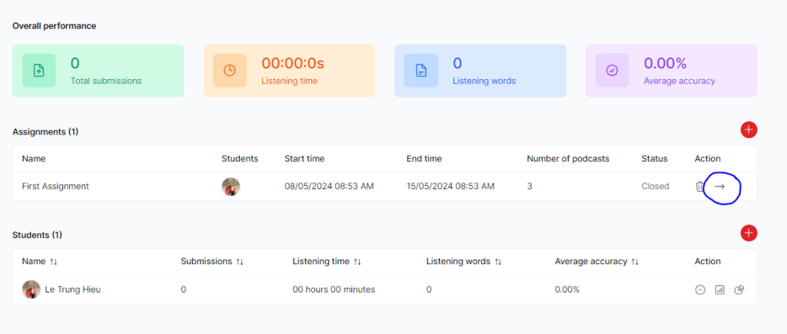Delete First Assignment using trash icon
The height and width of the screenshot is (334, 787).
[699, 187]
